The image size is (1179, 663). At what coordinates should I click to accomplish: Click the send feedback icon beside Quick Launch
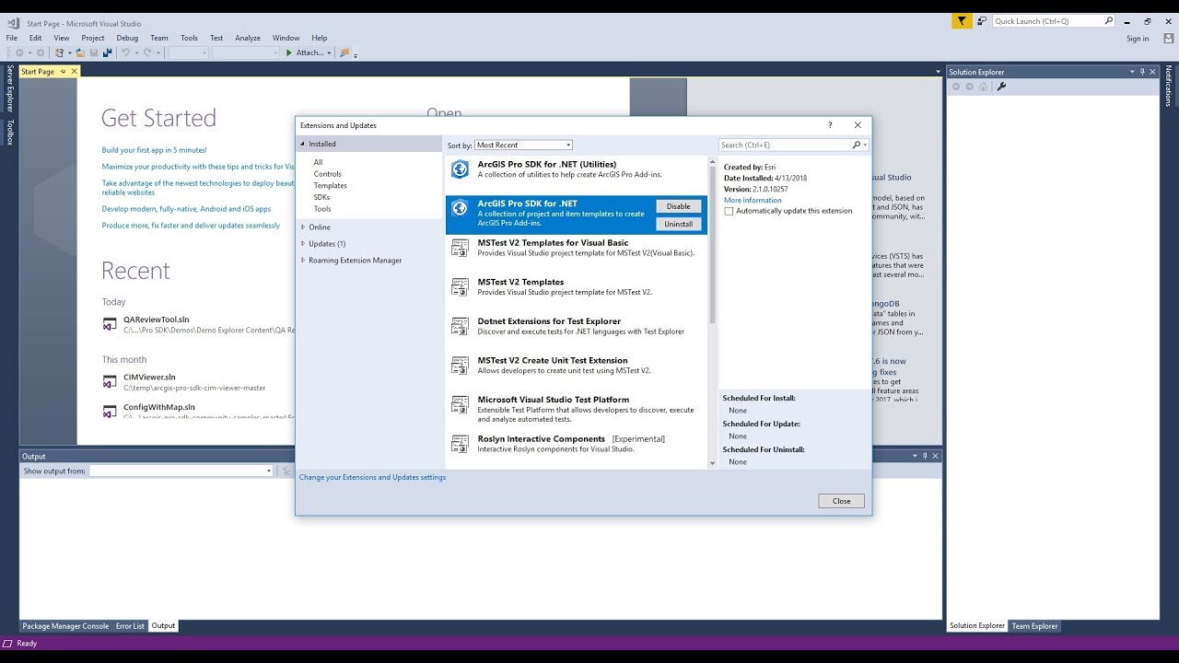[x=982, y=21]
